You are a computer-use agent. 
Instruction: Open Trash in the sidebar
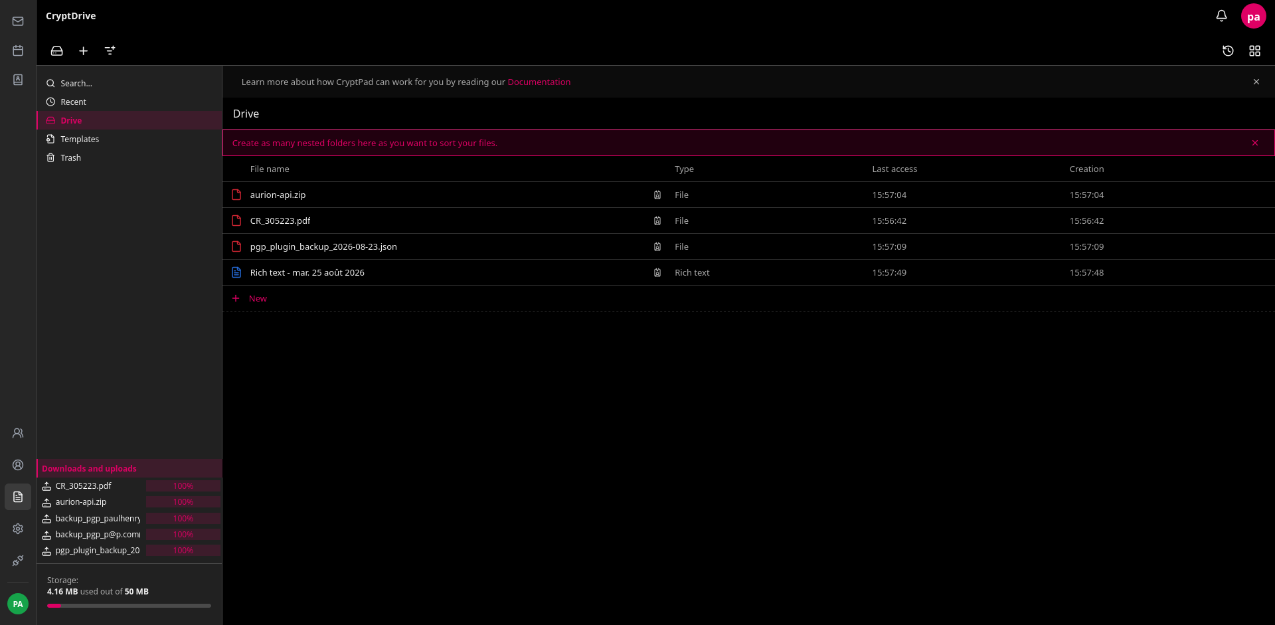click(129, 157)
